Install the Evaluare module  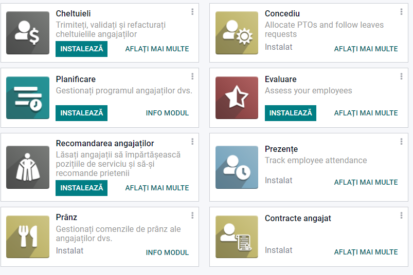click(291, 113)
